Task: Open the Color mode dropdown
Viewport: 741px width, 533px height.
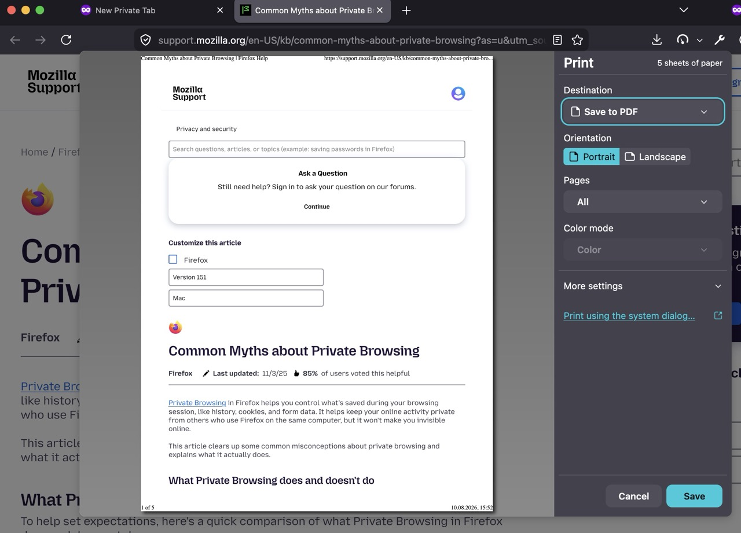Action: click(x=643, y=250)
